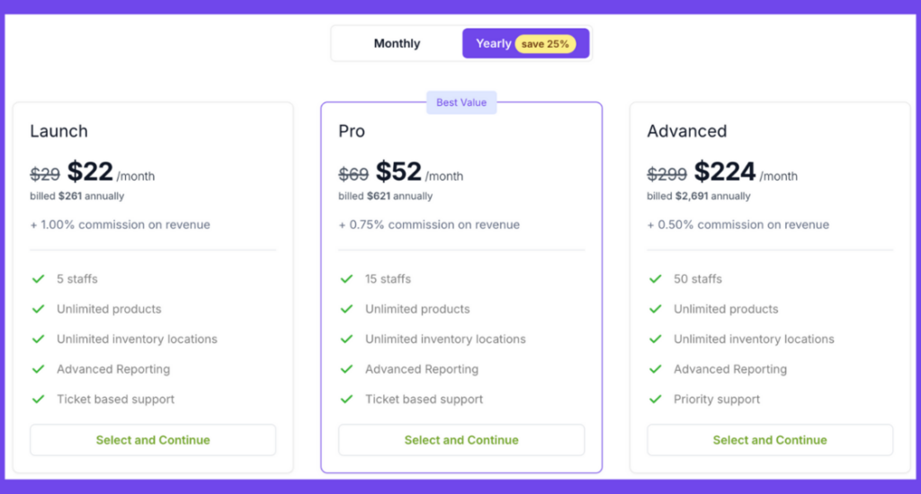921x494 pixels.
Task: Click Launch plan's Ticket based support checkmark
Action: pyautogui.click(x=39, y=399)
